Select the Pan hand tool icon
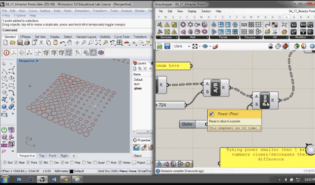This screenshot has width=315, height=185. 69,43
